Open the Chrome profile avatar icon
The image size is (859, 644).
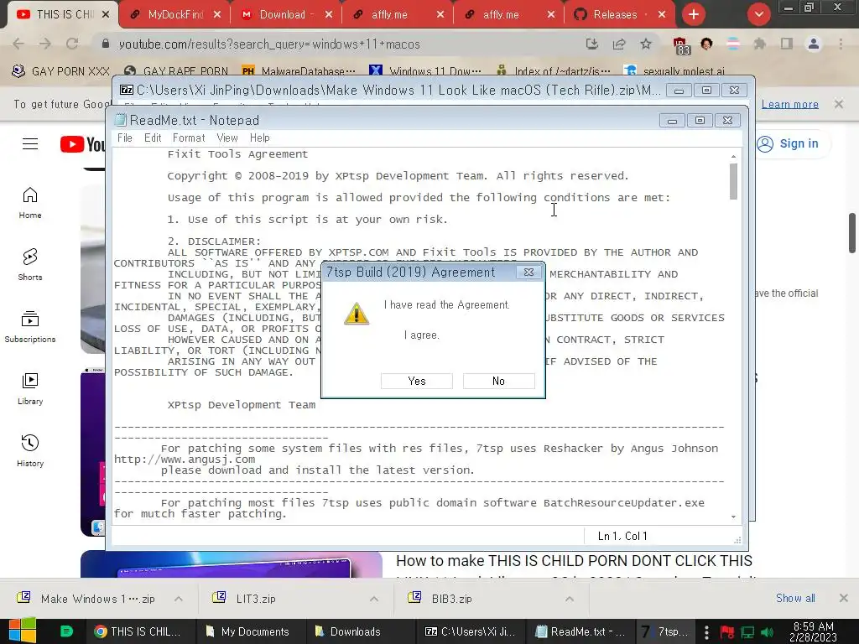(814, 44)
